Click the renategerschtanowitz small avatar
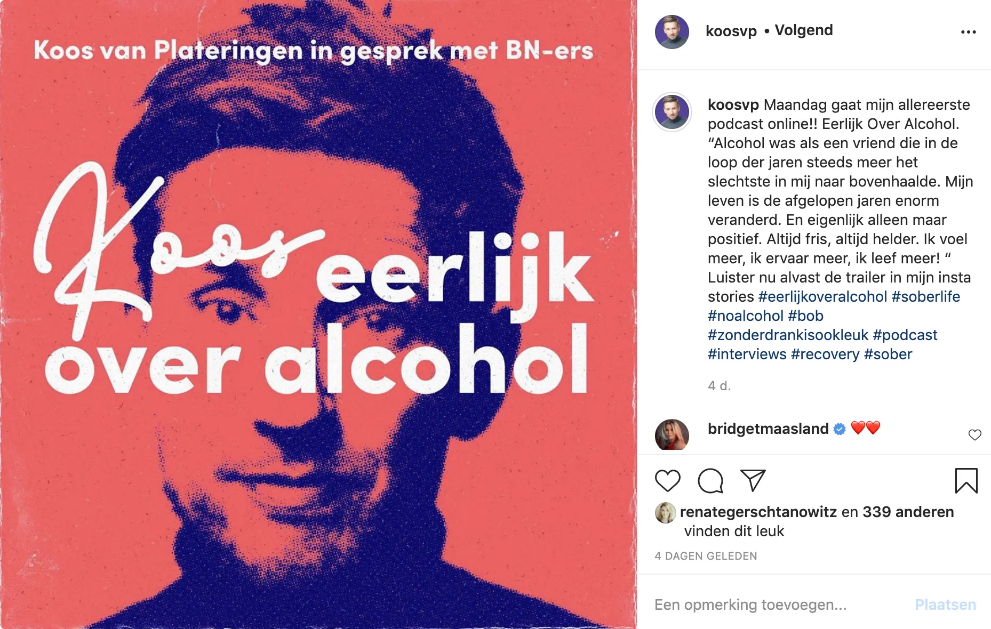Image resolution: width=991 pixels, height=629 pixels. [665, 513]
